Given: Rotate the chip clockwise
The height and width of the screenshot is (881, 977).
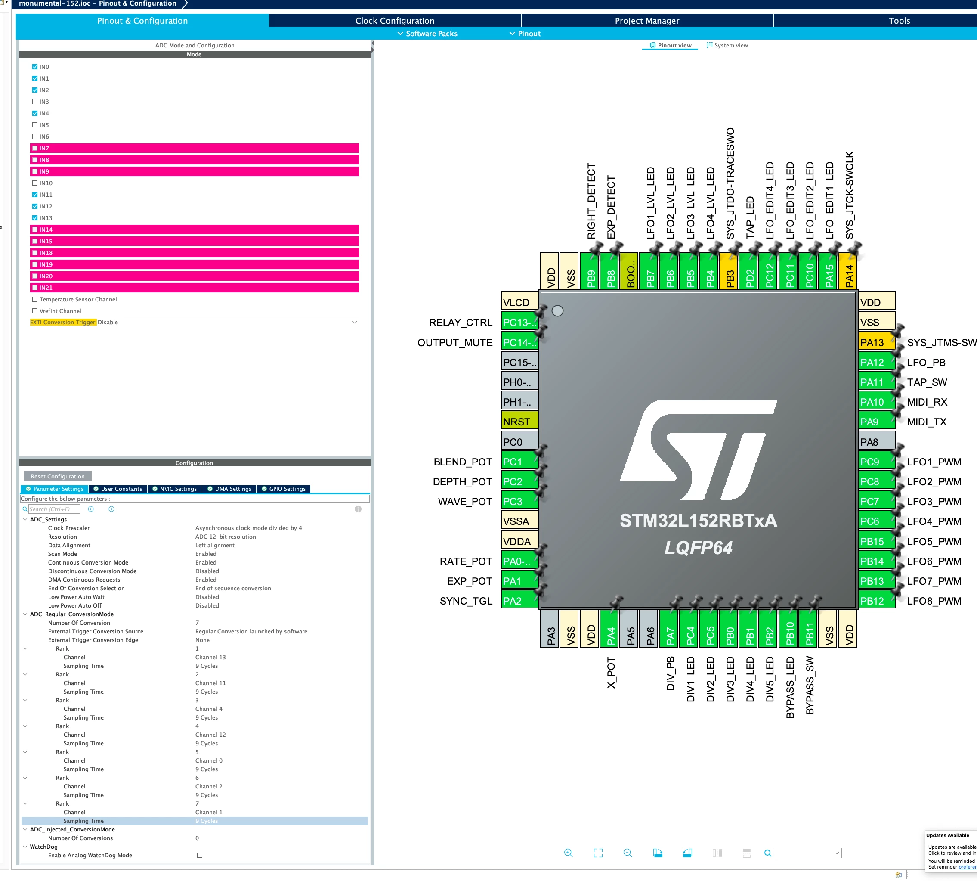Looking at the screenshot, I should click(658, 853).
